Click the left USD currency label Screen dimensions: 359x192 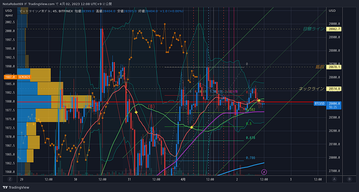coord(9,11)
